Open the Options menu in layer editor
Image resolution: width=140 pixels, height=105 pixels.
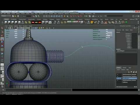(x=123, y=70)
